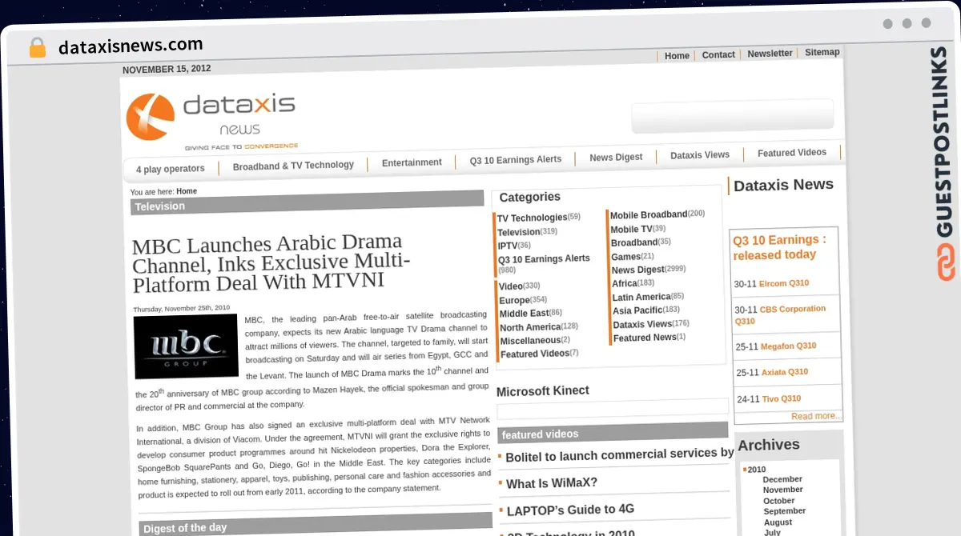Select the News Digest tab

point(616,157)
